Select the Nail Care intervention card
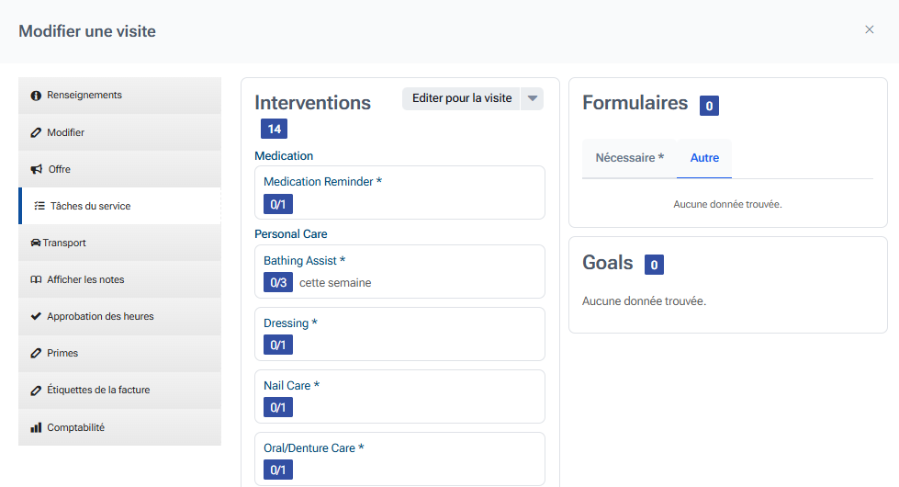Viewport: 899px width, 487px height. coord(399,396)
